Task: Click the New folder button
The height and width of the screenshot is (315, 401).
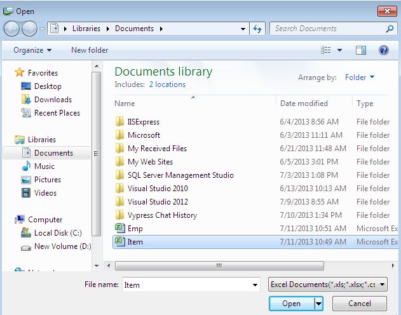Action: pyautogui.click(x=90, y=50)
